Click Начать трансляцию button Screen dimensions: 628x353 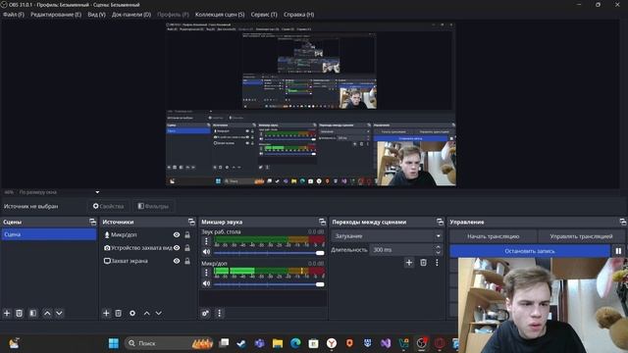click(493, 236)
